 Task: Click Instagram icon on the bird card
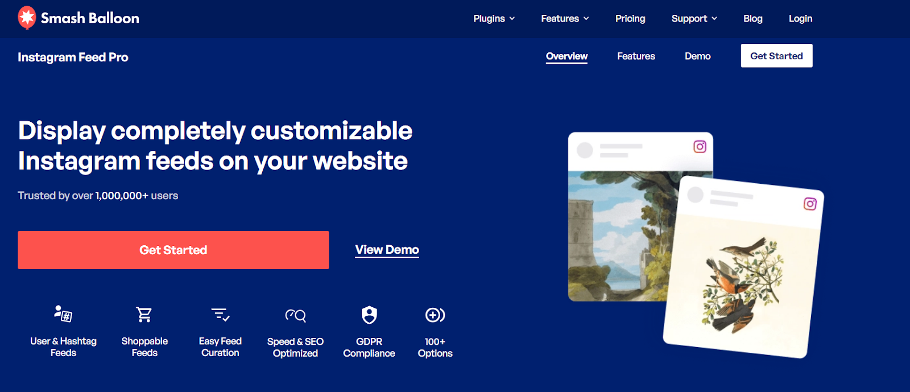click(x=810, y=204)
